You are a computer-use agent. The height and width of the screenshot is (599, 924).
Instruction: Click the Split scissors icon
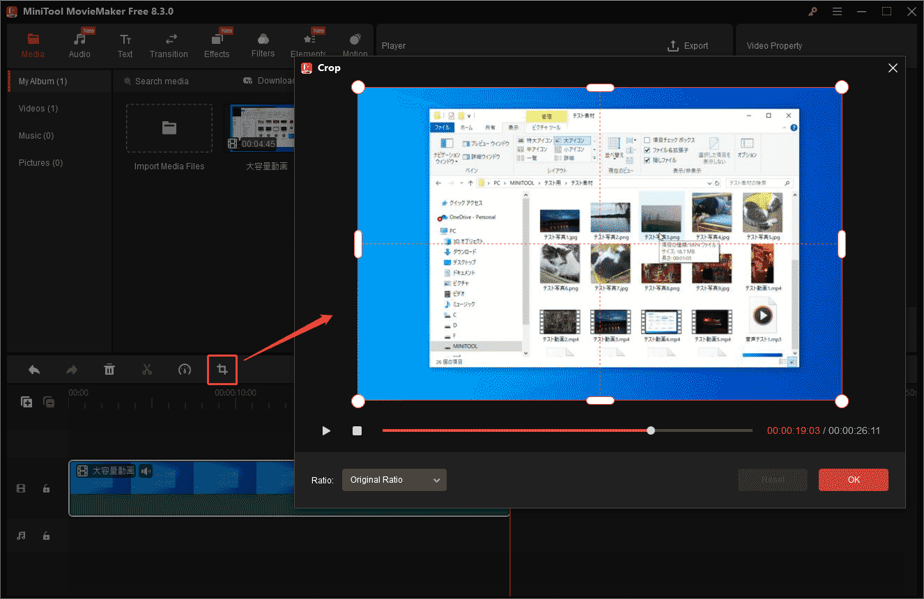(147, 370)
